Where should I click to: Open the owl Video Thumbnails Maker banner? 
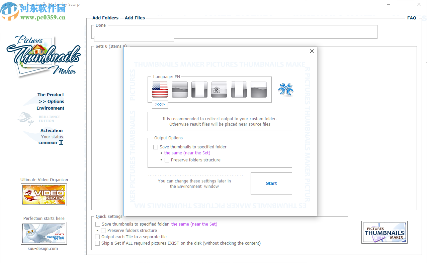[x=44, y=233]
